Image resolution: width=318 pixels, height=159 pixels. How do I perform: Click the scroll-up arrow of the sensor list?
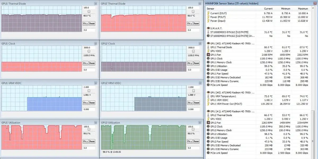[313, 8]
